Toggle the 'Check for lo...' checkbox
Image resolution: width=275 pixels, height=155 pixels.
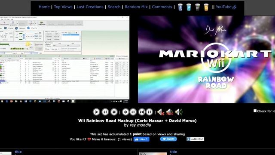tap(255, 111)
